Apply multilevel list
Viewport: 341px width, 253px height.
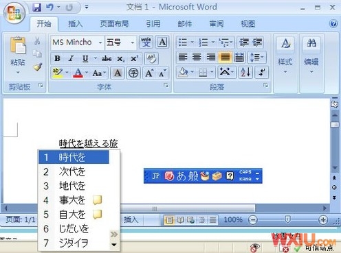(223, 43)
